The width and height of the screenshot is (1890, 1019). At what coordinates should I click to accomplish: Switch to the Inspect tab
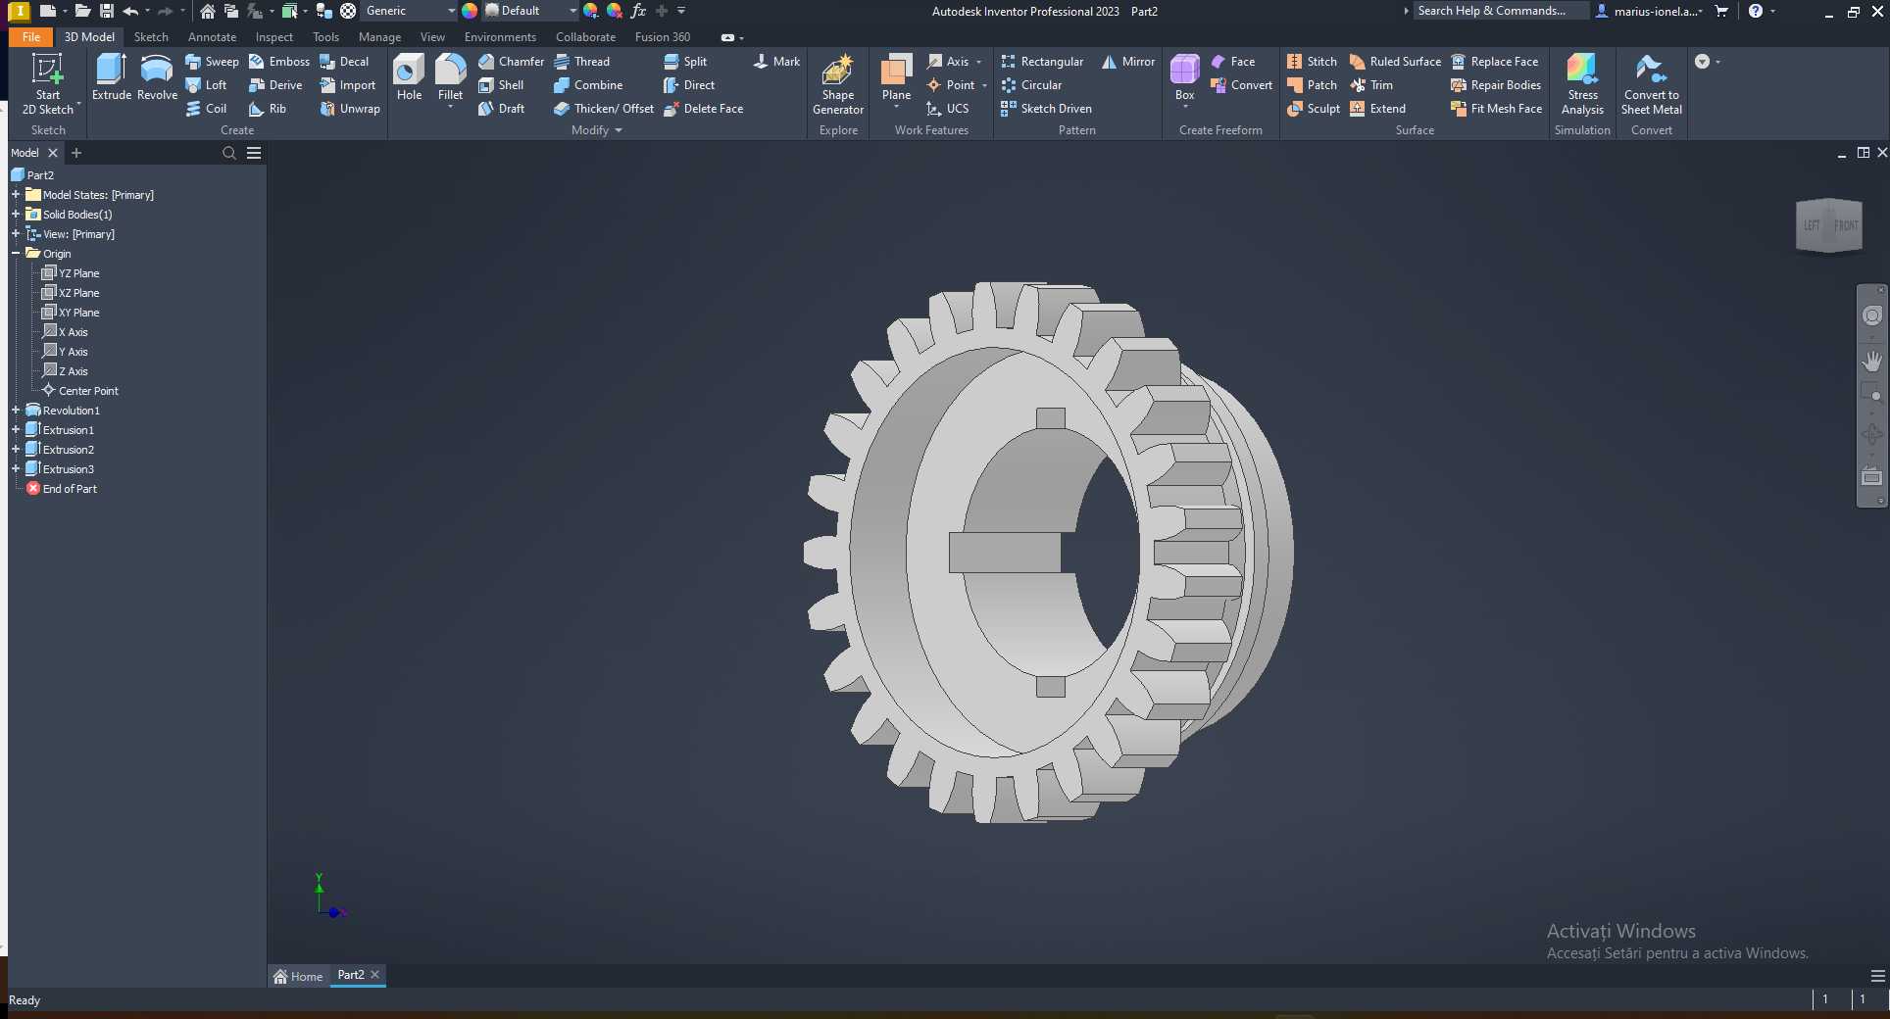click(x=274, y=37)
